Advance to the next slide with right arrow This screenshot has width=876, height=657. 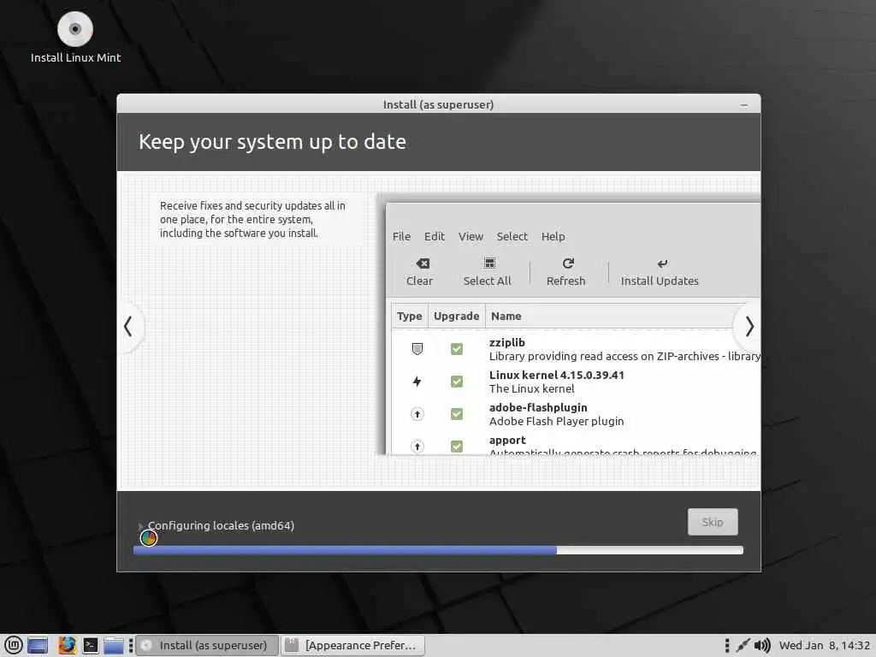click(749, 326)
